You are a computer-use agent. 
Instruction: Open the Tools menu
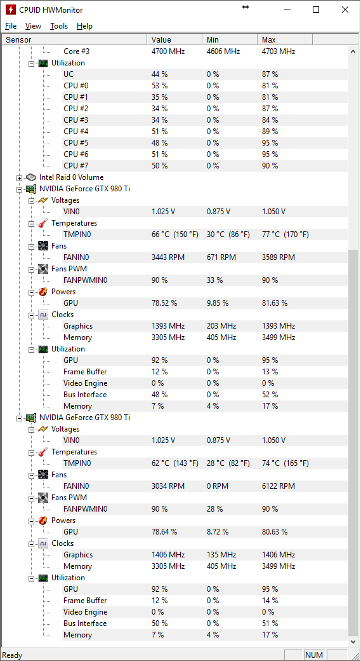pos(59,26)
